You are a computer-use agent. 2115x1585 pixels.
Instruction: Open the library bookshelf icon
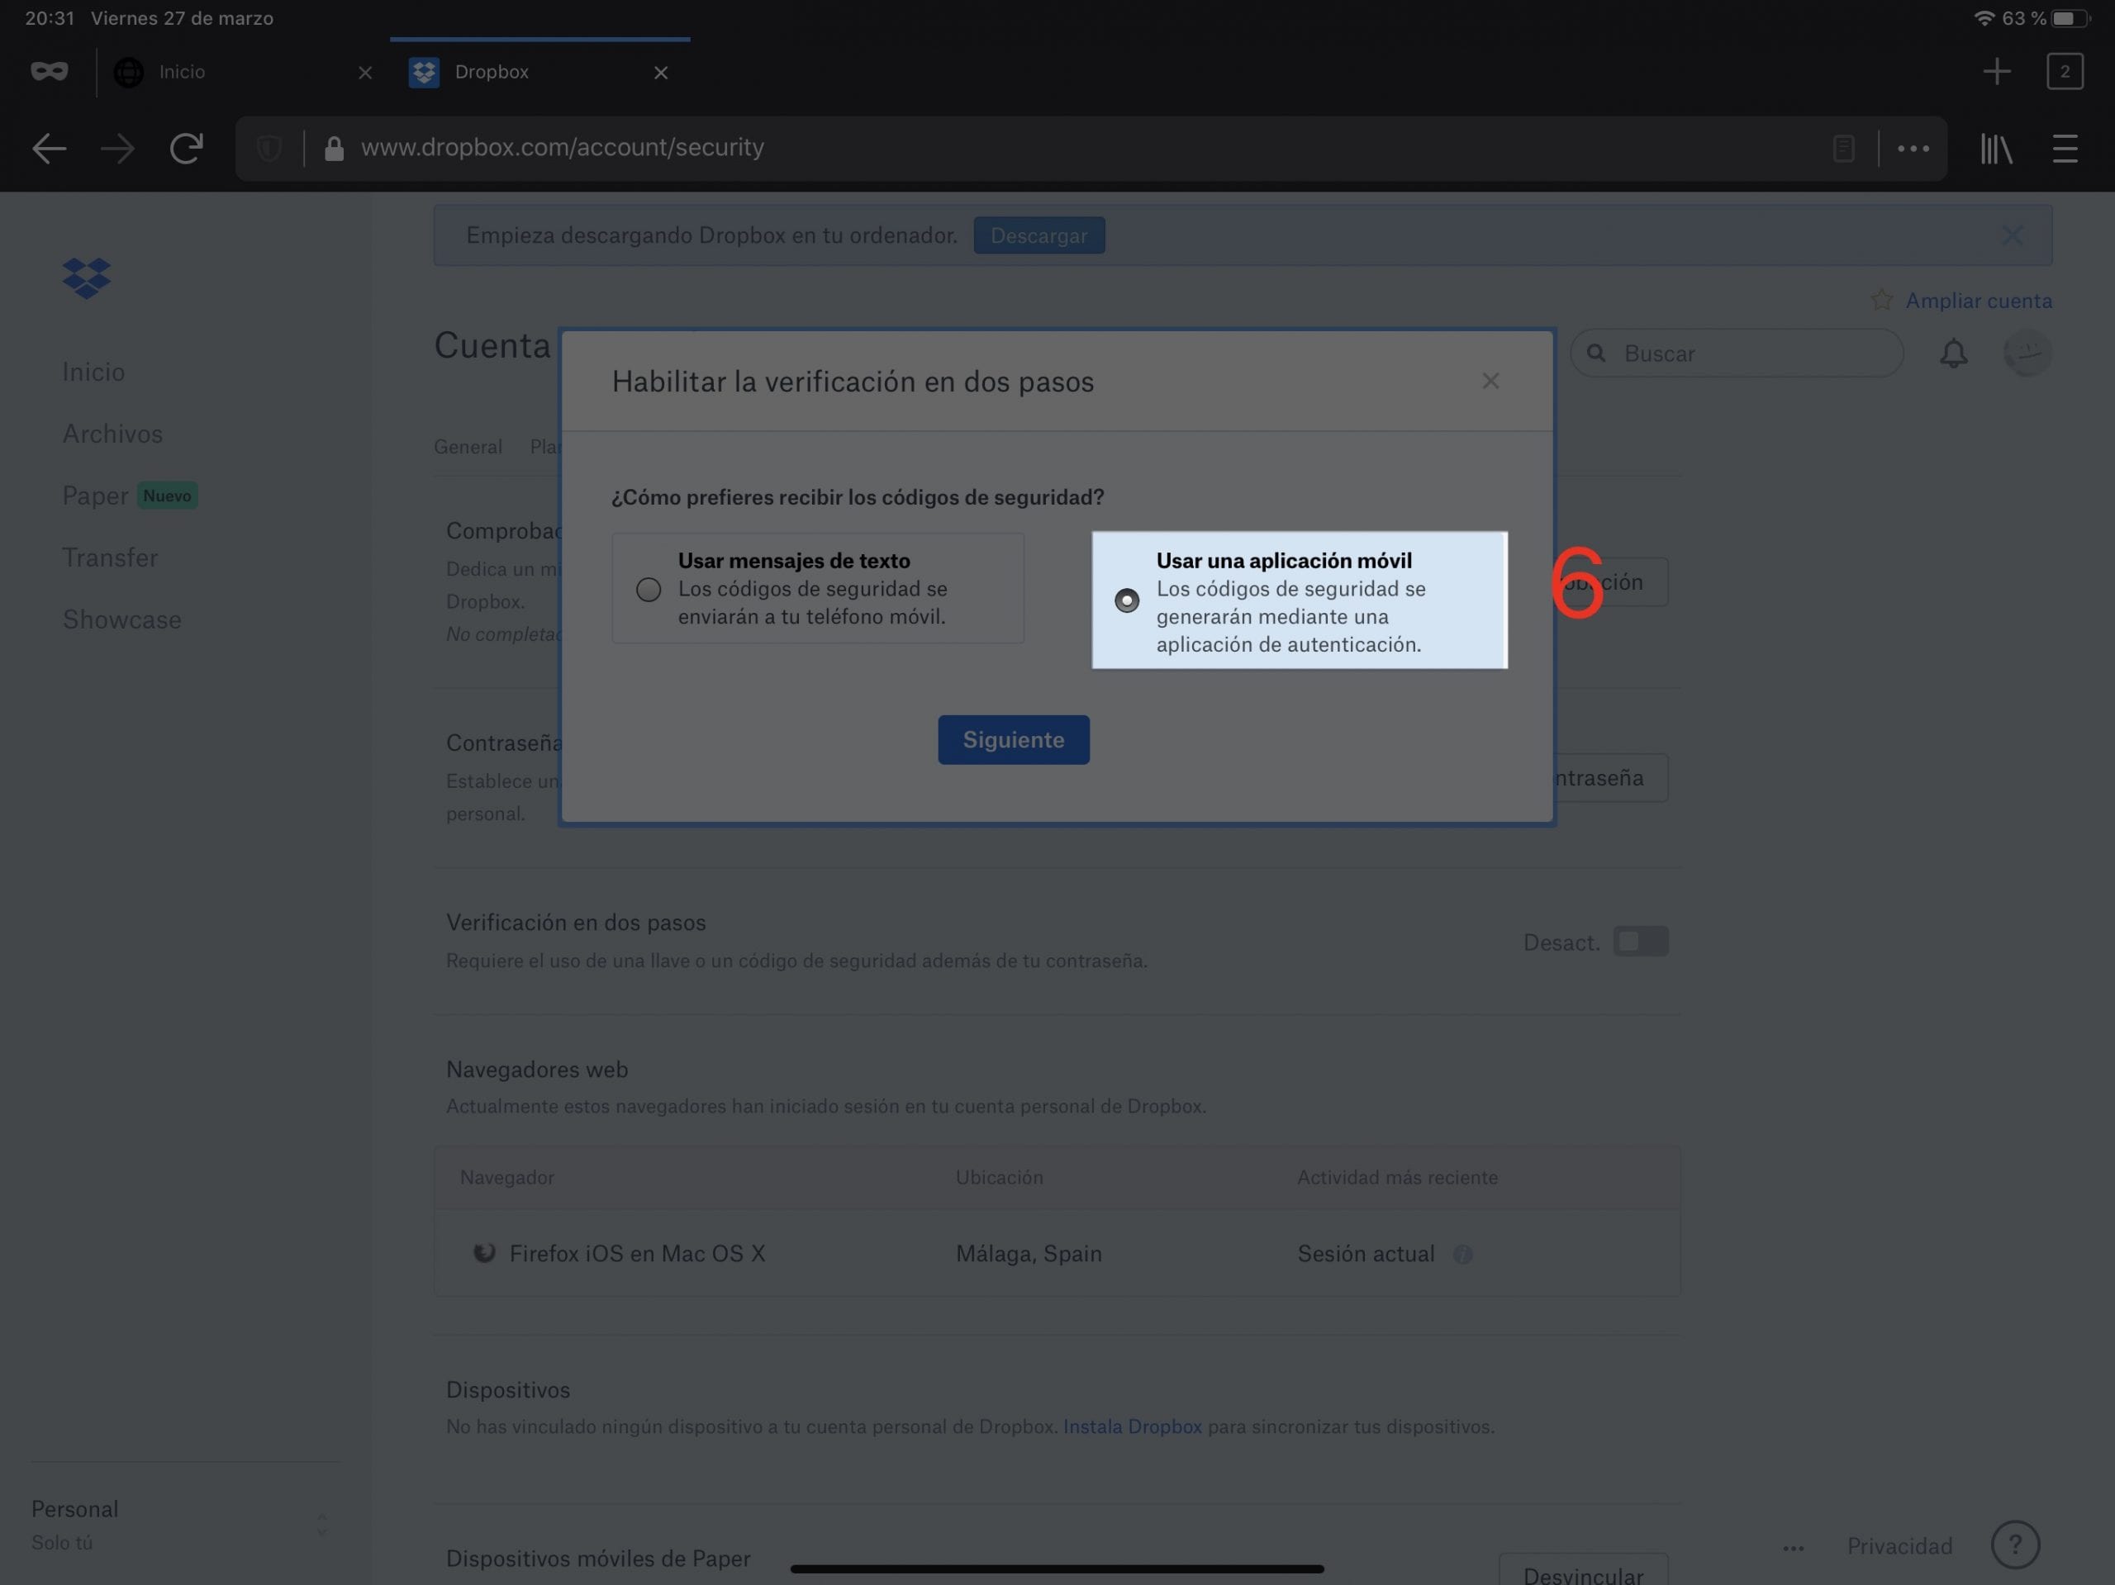coord(1995,148)
